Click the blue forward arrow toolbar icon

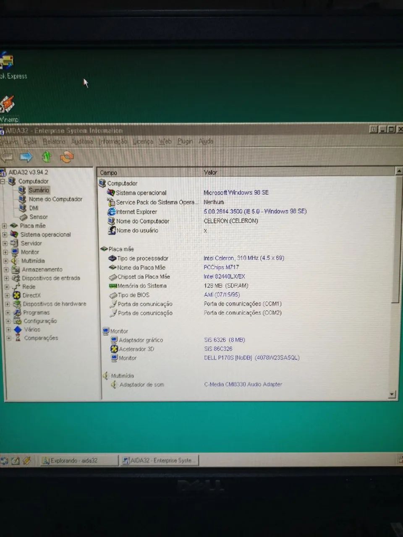(26, 157)
